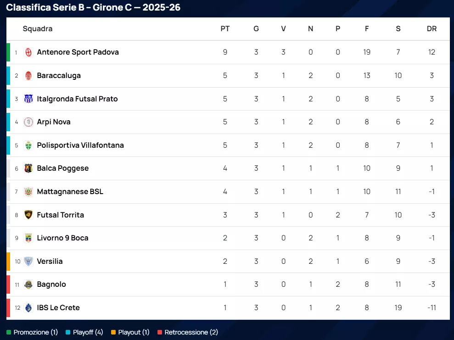Click the Polisportiva Villafontana crest
This screenshot has width=454, height=340.
[x=28, y=145]
